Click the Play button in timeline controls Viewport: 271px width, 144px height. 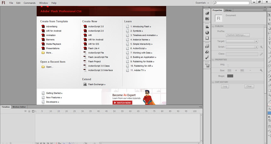pos(44,143)
